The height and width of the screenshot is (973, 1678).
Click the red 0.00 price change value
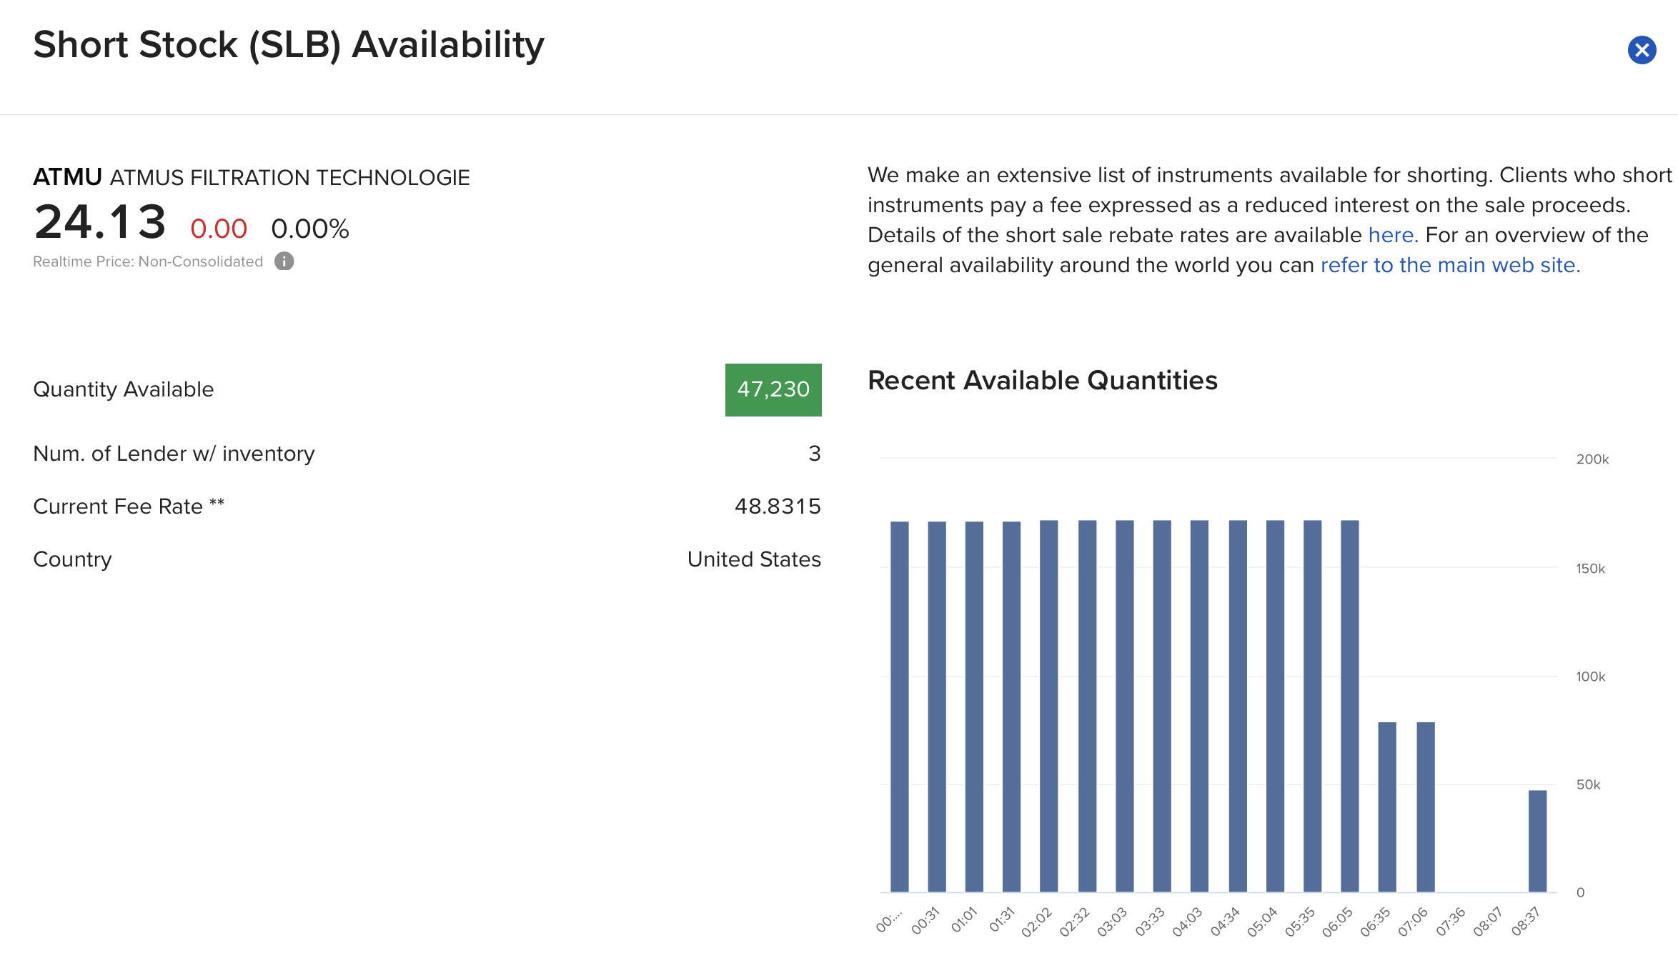pos(219,229)
